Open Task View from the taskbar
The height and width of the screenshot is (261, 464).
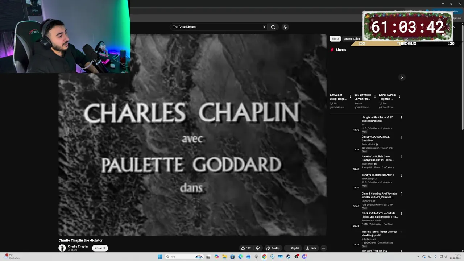click(208, 257)
